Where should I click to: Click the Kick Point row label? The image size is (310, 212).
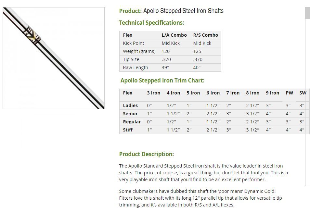134,43
